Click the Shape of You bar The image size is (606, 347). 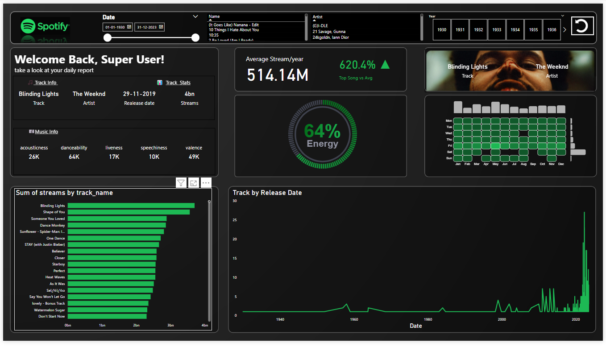[129, 212]
